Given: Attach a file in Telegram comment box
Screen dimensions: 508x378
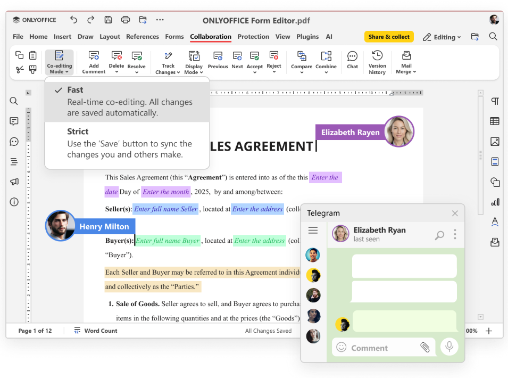Looking at the screenshot, I should click(x=424, y=347).
